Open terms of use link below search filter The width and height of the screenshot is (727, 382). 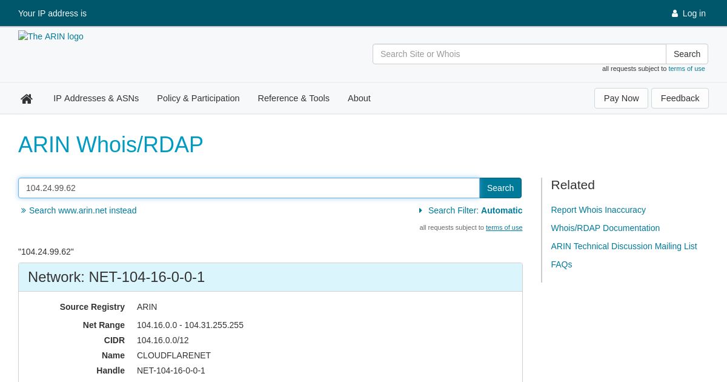click(504, 227)
